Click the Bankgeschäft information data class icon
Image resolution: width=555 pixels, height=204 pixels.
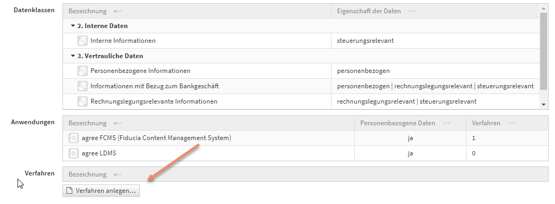pyautogui.click(x=83, y=86)
